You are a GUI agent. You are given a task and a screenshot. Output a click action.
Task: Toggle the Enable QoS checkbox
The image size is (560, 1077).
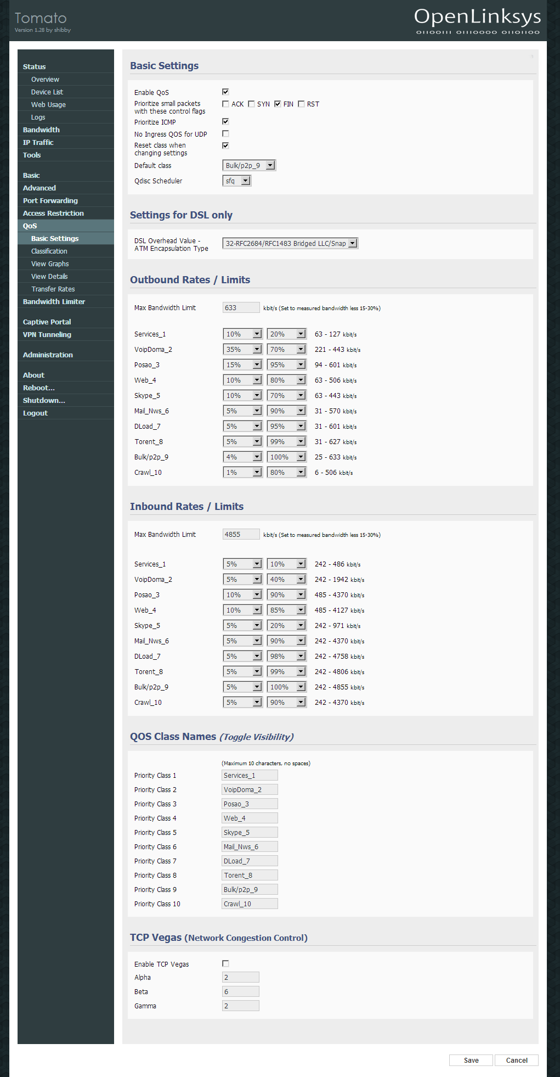click(225, 92)
